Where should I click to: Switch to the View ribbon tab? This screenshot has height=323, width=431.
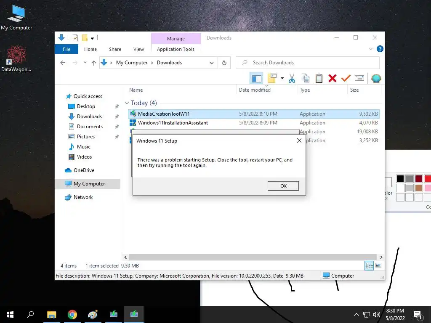tap(138, 49)
